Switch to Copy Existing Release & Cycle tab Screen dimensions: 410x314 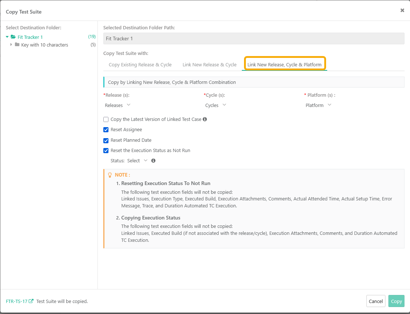(140, 65)
